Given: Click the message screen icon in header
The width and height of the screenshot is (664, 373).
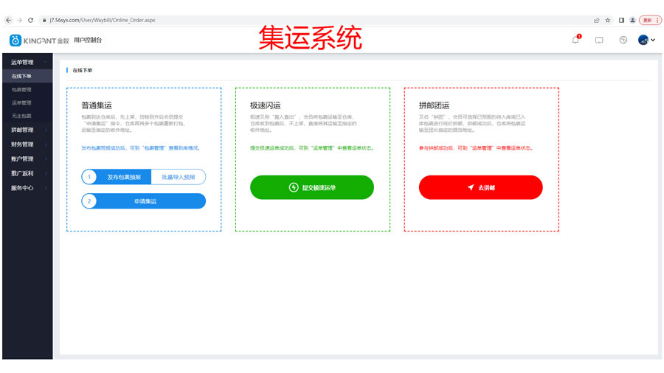Looking at the screenshot, I should [x=599, y=40].
